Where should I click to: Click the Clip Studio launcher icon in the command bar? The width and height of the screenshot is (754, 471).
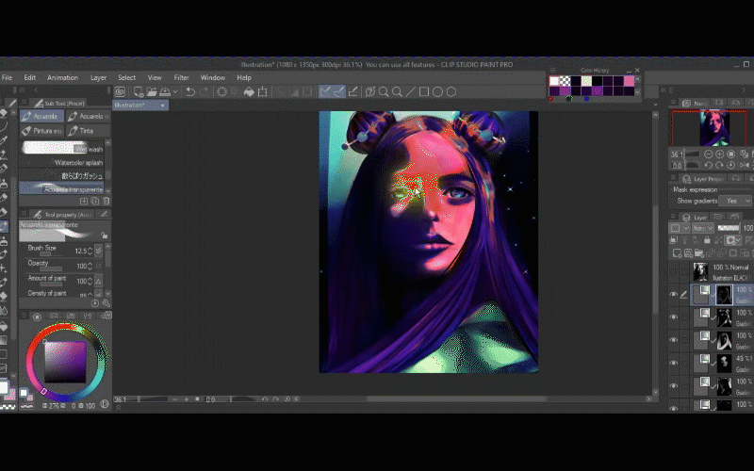(x=121, y=91)
